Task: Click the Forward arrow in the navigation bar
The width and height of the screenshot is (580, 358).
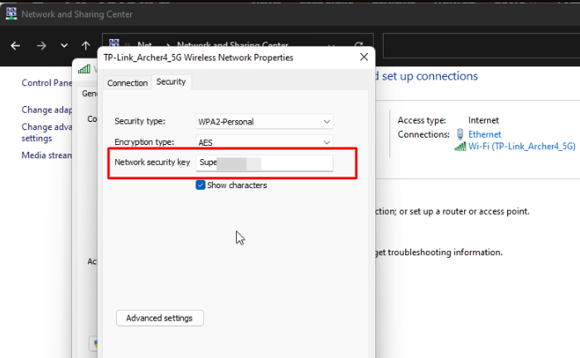Action: (41, 46)
